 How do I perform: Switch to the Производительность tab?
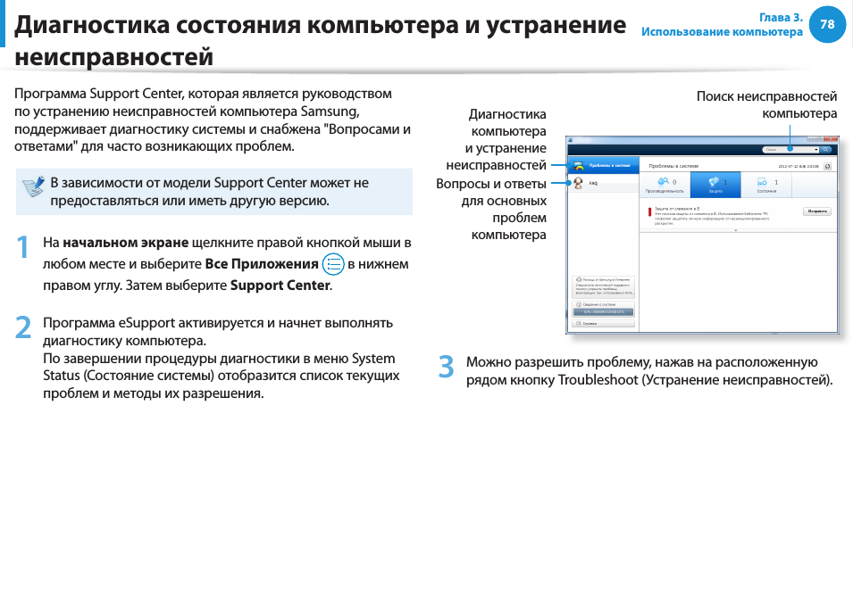[x=665, y=185]
